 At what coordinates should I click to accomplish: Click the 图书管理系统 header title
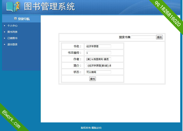(49, 6)
